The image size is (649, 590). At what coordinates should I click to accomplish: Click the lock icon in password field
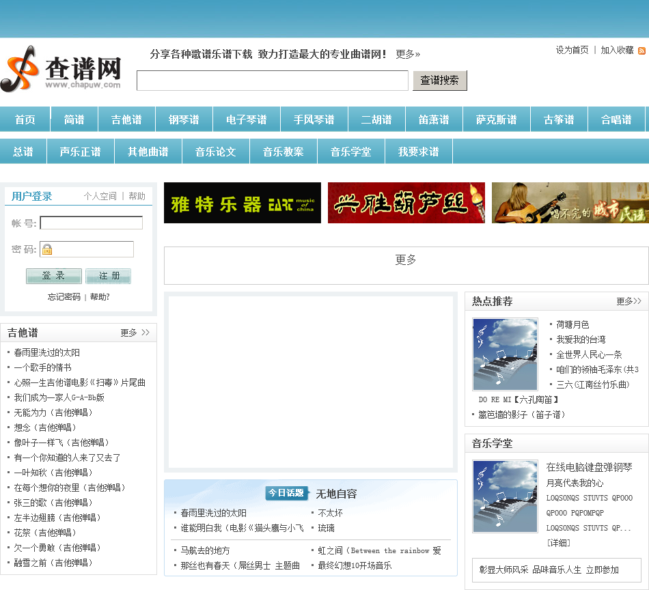[x=47, y=249]
